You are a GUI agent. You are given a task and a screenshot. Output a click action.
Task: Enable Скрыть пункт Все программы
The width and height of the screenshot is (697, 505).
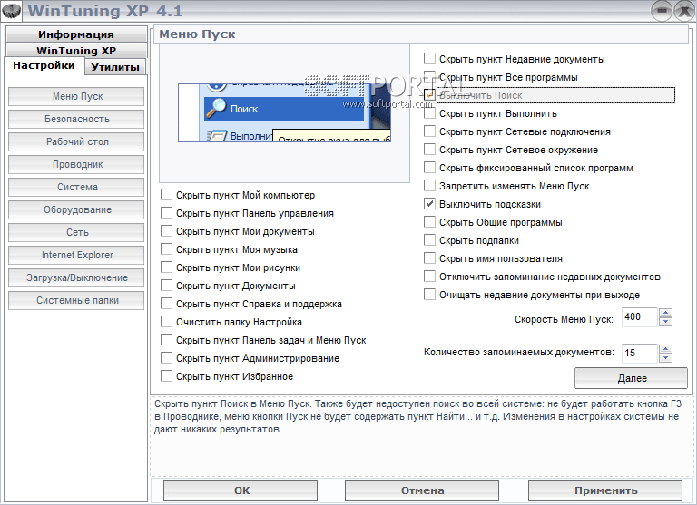pos(429,77)
